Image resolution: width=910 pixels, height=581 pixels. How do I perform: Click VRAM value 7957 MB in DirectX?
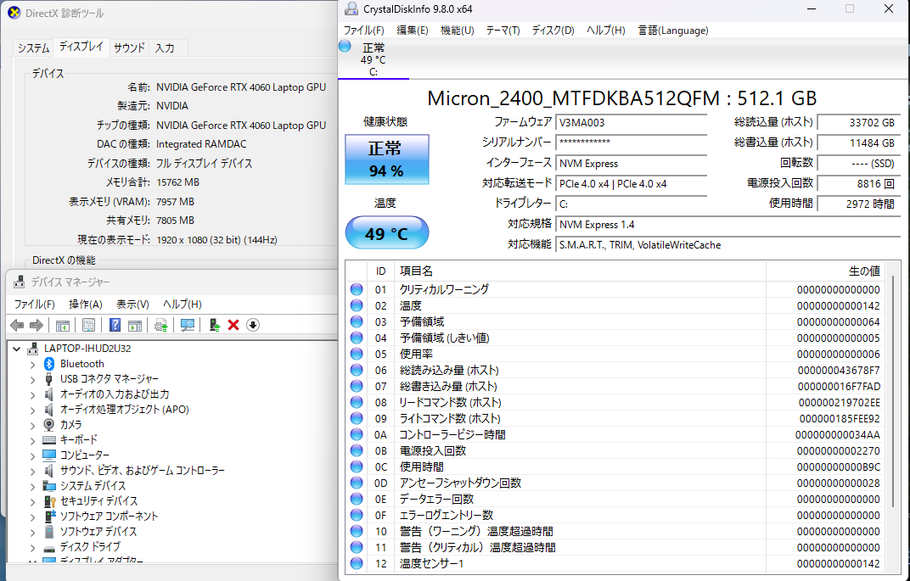175,202
